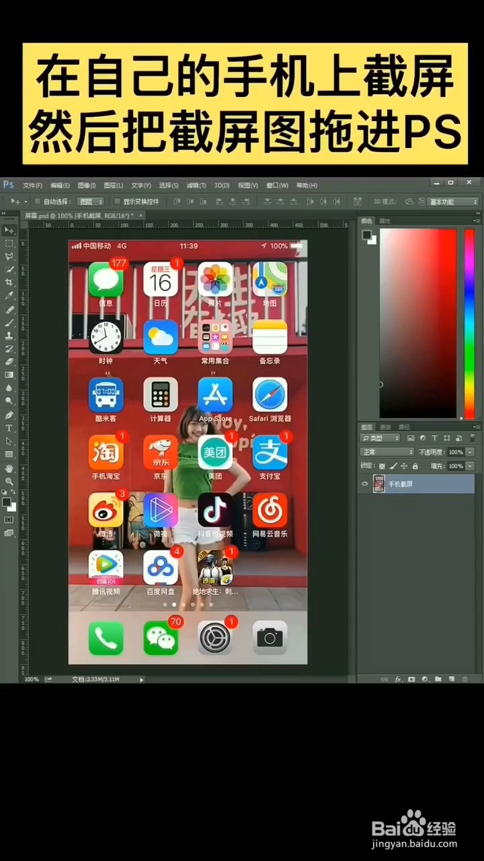Click the Screen Mode icon

pyautogui.click(x=9, y=533)
